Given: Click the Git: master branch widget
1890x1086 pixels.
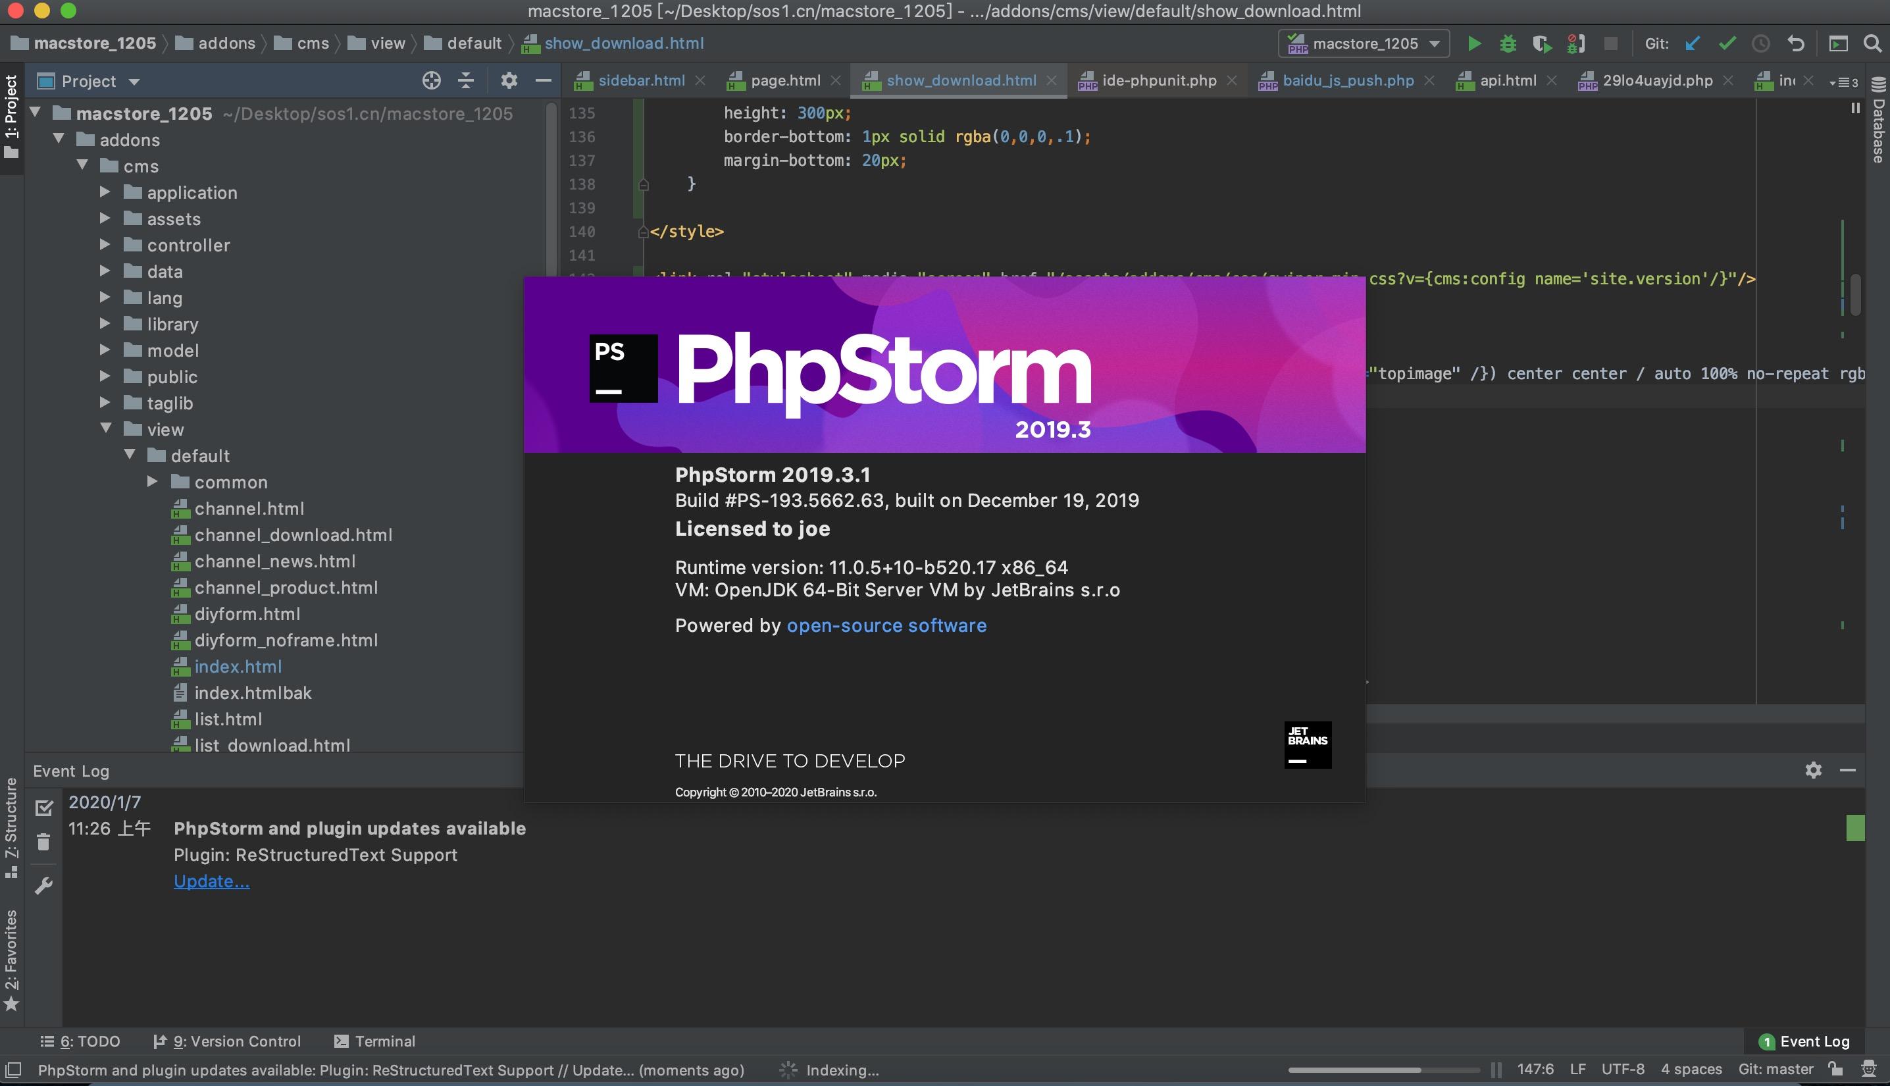Looking at the screenshot, I should coord(1776,1070).
